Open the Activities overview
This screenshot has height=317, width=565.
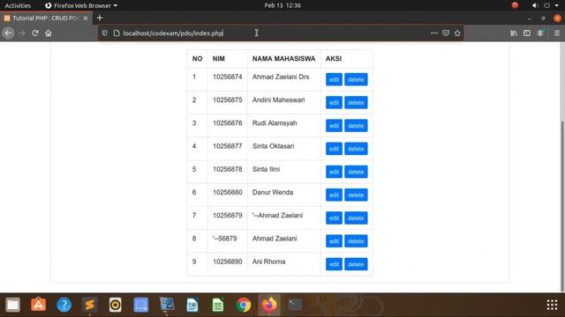18,5
